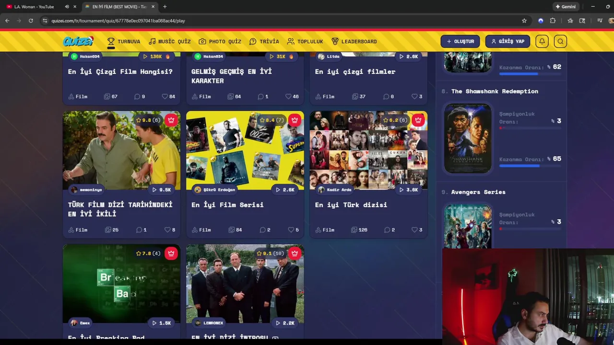Click the crown badge on Türk dizisi card
This screenshot has width=614, height=345.
tap(418, 120)
